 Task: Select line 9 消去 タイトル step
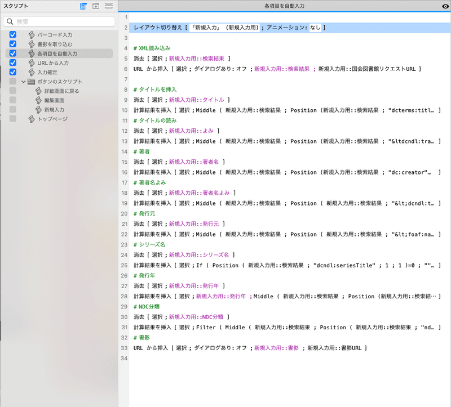pyautogui.click(x=182, y=100)
